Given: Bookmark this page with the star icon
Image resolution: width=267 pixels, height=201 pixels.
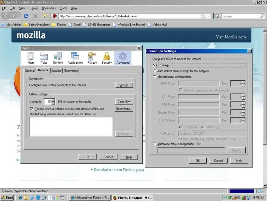Looking at the screenshot, I should (203, 16).
